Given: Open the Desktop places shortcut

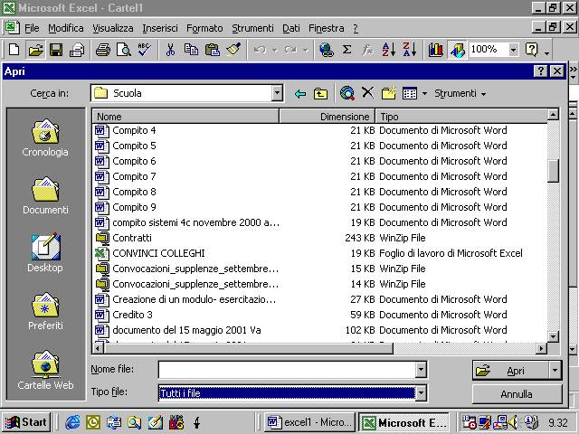Looking at the screenshot, I should tap(45, 253).
